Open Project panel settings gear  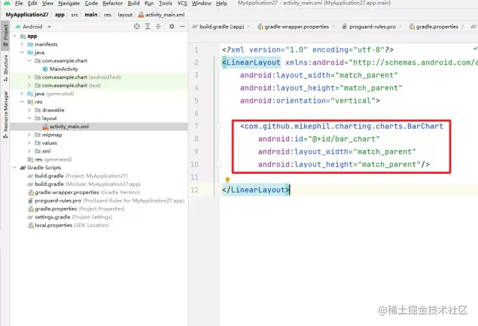[x=172, y=27]
